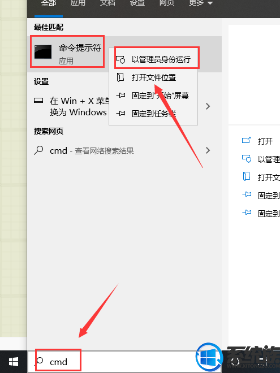
Task: Open the cmd 查看网络搜索结果 web link
Action: click(92, 150)
